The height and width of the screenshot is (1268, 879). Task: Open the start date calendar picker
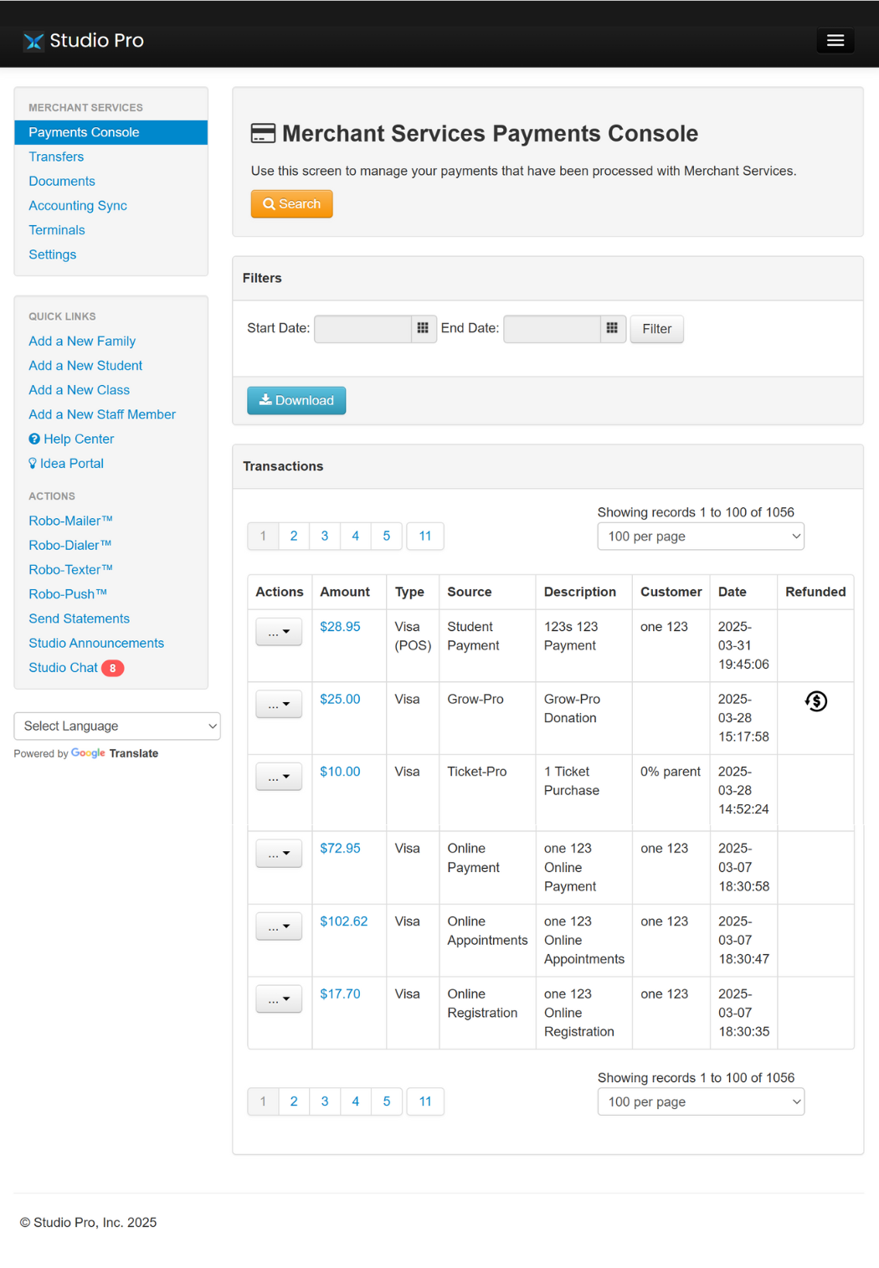425,329
